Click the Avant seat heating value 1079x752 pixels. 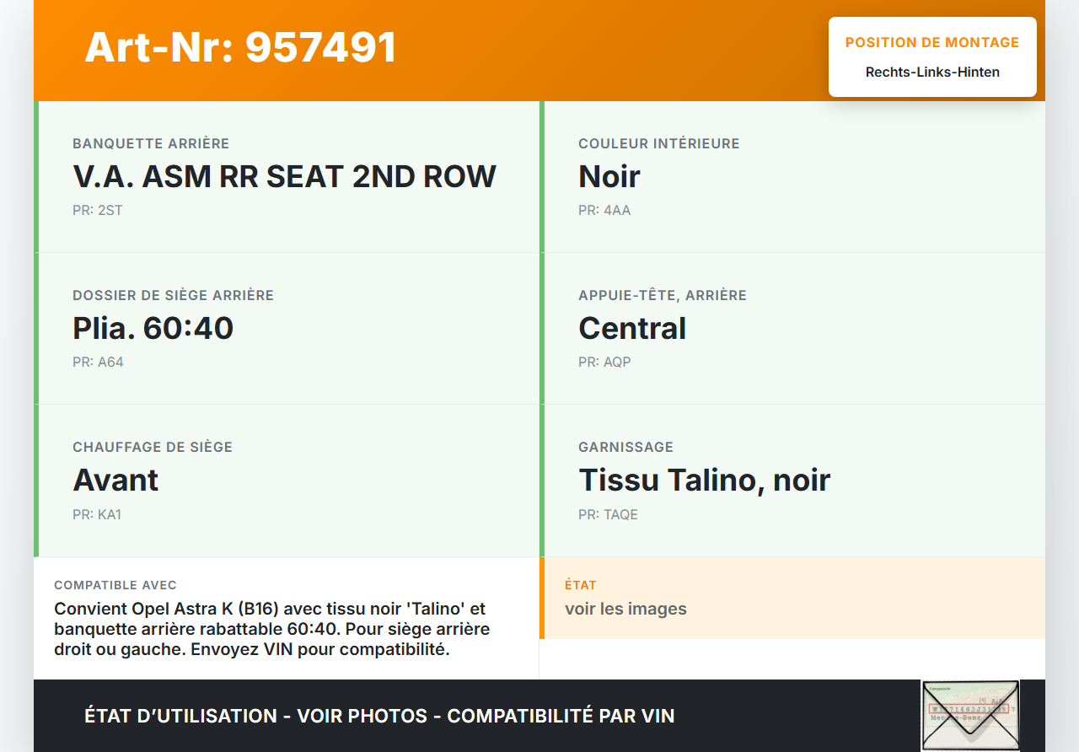coord(115,480)
